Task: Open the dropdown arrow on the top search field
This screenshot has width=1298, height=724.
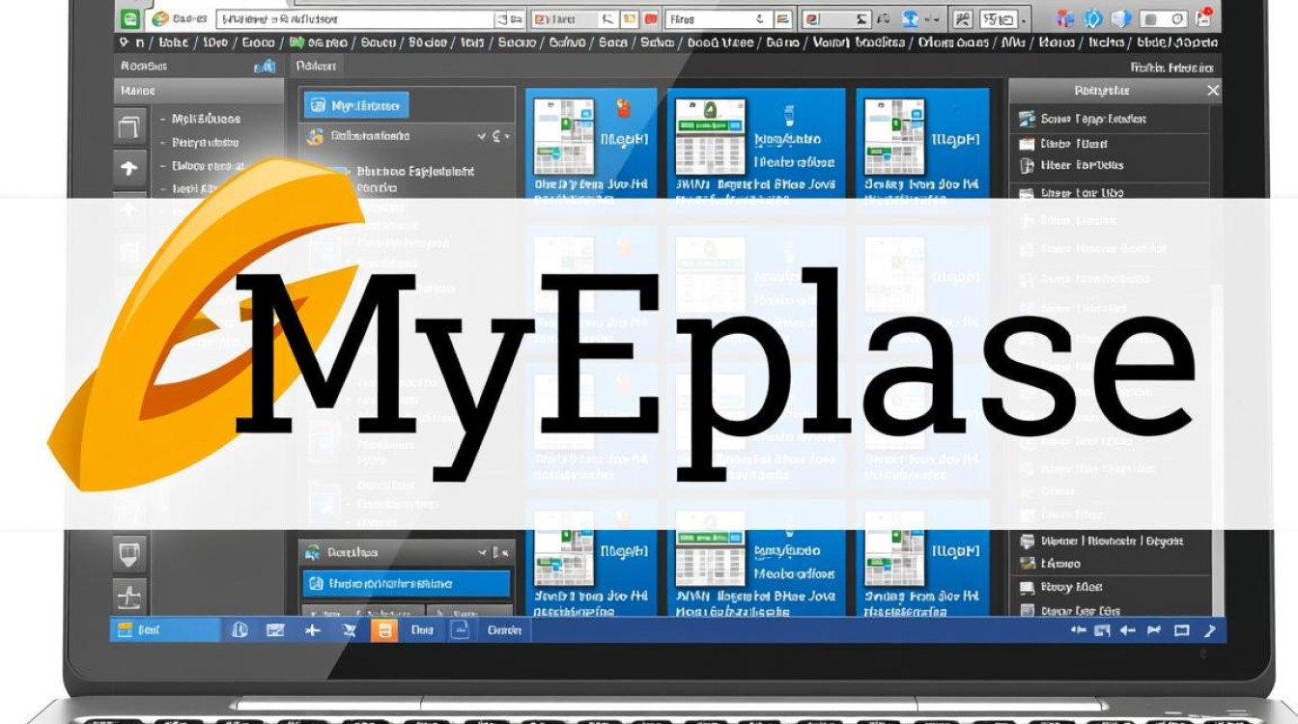Action: [759, 18]
